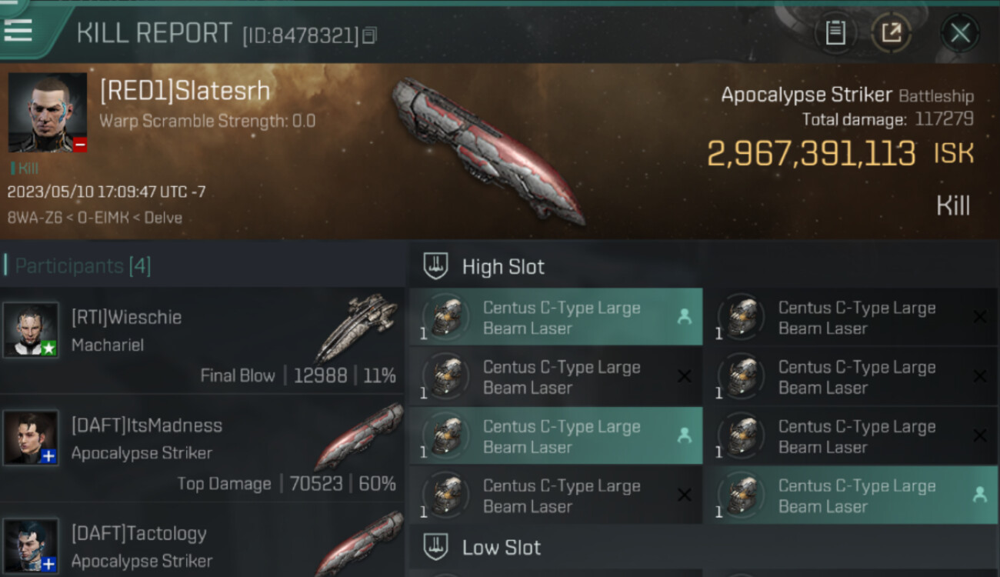Viewport: 1000px width, 577px height.
Task: Click the bottom-right highlighted Beam Laser entry
Action: click(851, 495)
